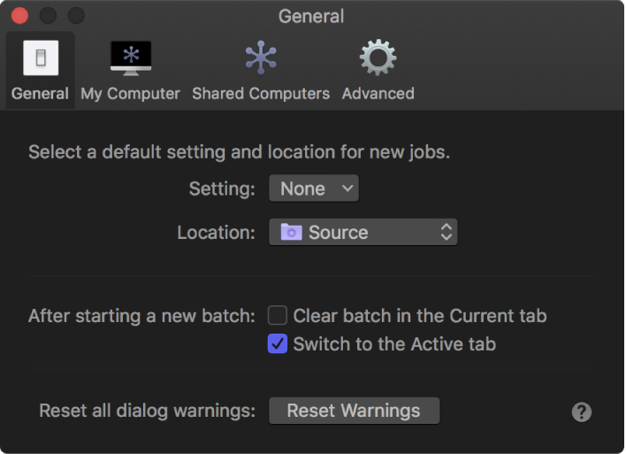This screenshot has width=626, height=454.
Task: Click the Location popup up-down arrows
Action: point(447,232)
